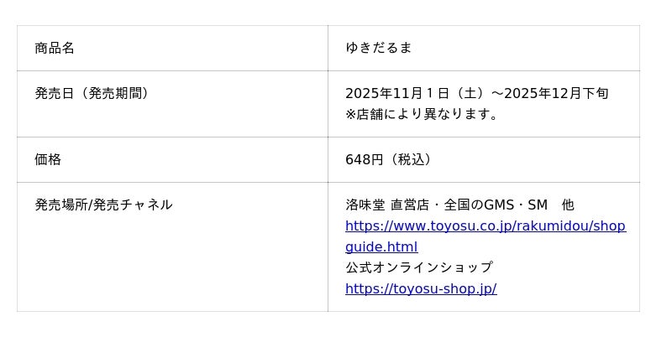The height and width of the screenshot is (337, 672).
Task: Click the 公式オンラインショップ text
Action: [x=418, y=267]
